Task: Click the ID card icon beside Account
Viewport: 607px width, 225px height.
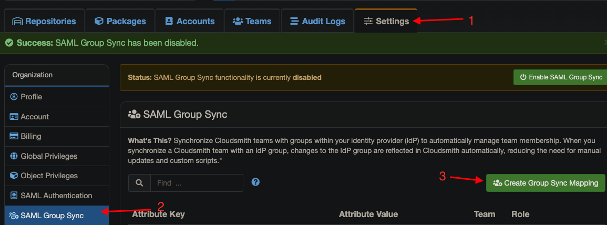Action: coord(14,117)
